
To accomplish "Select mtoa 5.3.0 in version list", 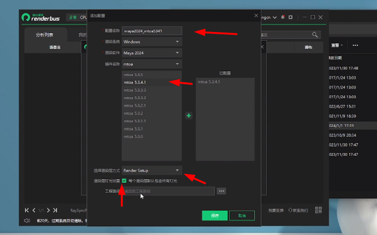I will pos(152,137).
